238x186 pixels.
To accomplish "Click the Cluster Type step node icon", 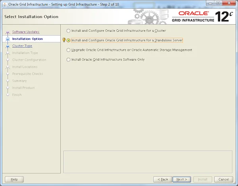I will [x=8, y=46].
